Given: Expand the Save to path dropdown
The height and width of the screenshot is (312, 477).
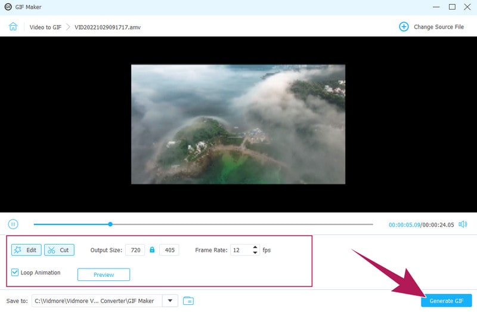Looking at the screenshot, I should click(170, 301).
